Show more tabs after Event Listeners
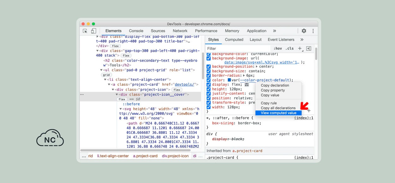Image resolution: width=395 pixels, height=183 pixels. (302, 40)
